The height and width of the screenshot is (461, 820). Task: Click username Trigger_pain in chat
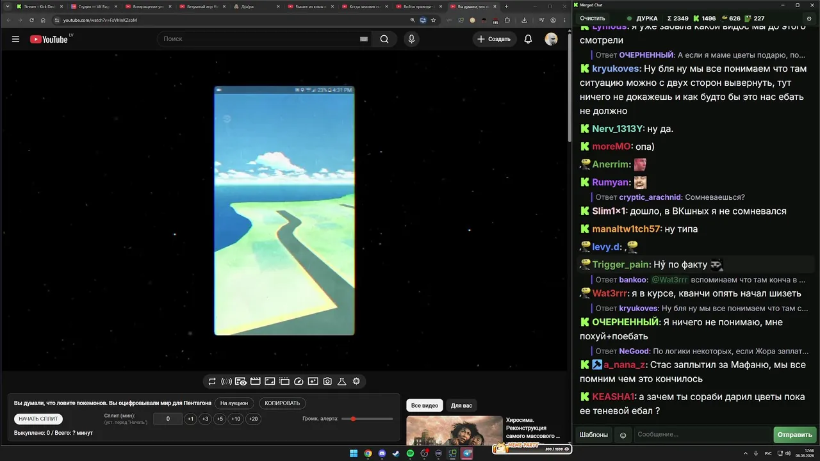pos(621,264)
